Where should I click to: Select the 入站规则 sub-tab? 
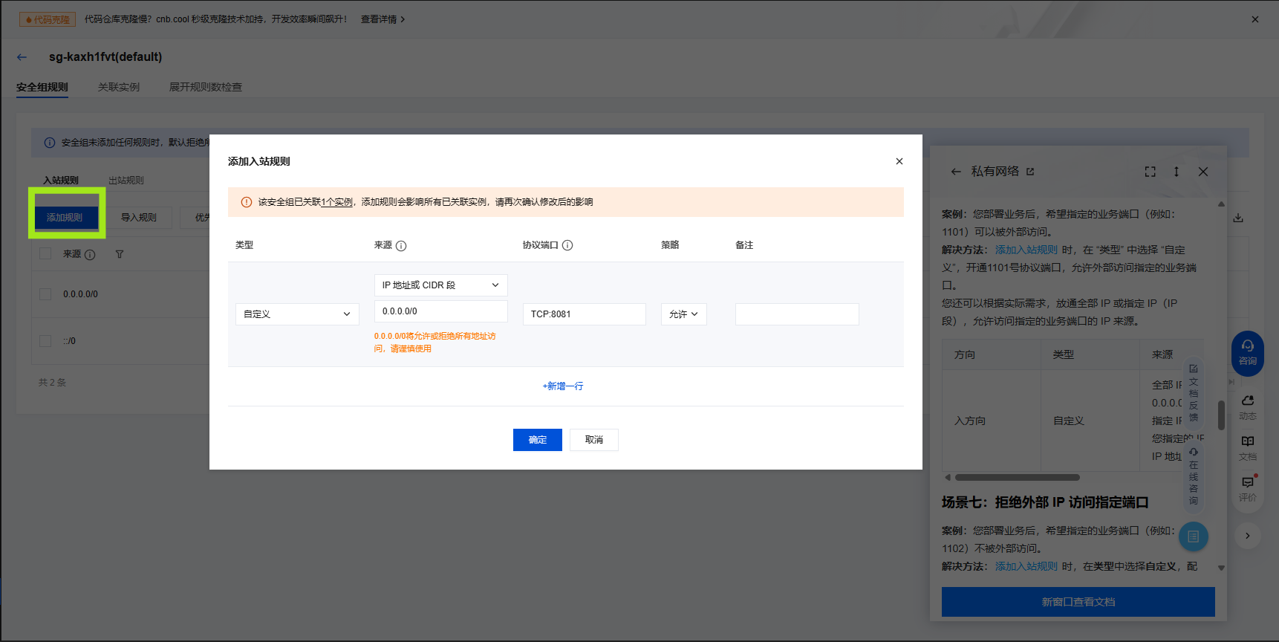pyautogui.click(x=61, y=181)
